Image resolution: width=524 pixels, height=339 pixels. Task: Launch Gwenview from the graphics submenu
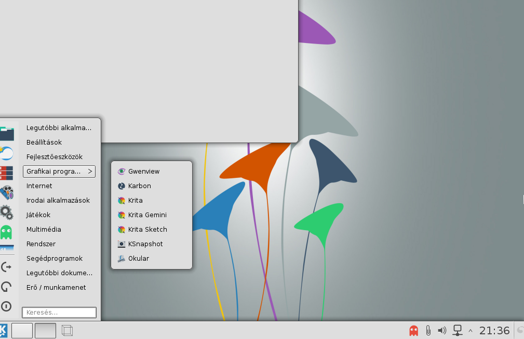pyautogui.click(x=152, y=172)
